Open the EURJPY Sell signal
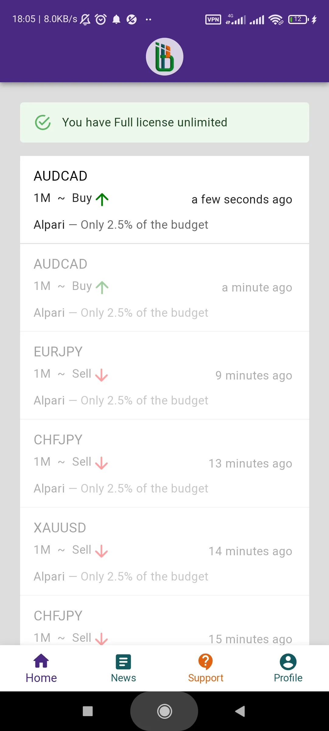This screenshot has width=329, height=731. pyautogui.click(x=164, y=375)
